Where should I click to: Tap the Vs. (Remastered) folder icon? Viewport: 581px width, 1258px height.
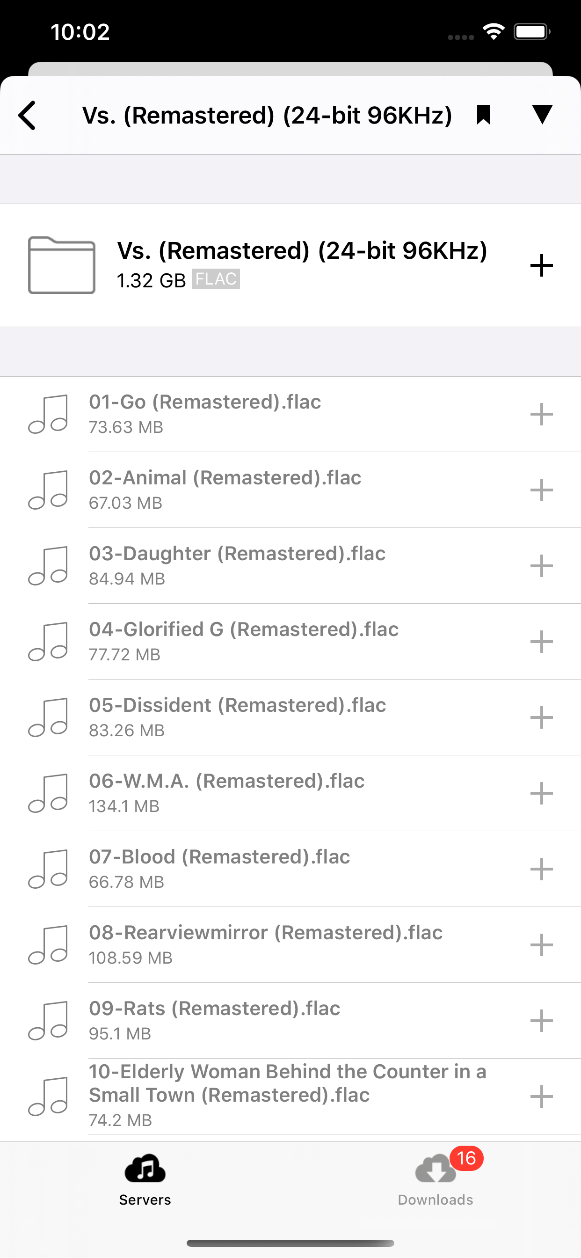tap(62, 265)
